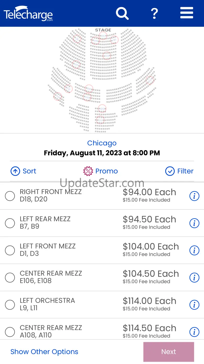Show info for Left Front Mezz D1, D3
Viewport: 204px width, 364px height.
click(x=194, y=250)
